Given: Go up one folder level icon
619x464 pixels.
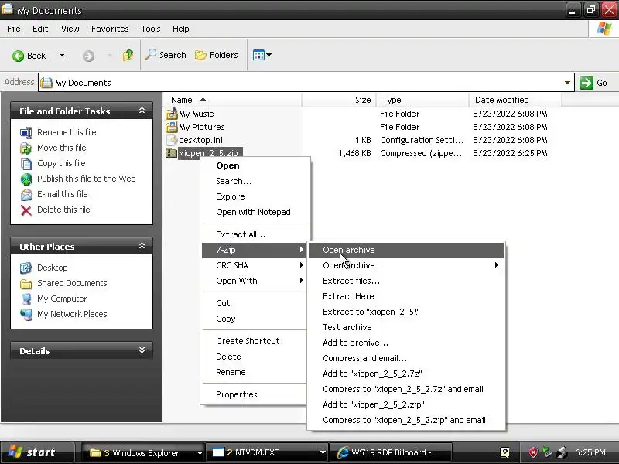Looking at the screenshot, I should pos(128,55).
